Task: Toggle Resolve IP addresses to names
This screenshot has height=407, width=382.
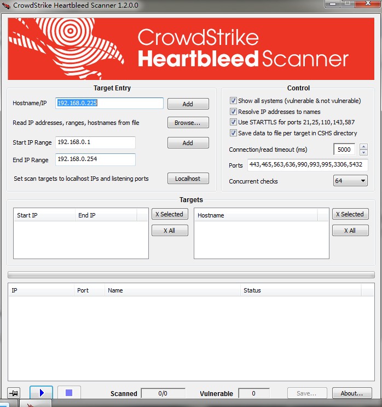Action: (233, 111)
